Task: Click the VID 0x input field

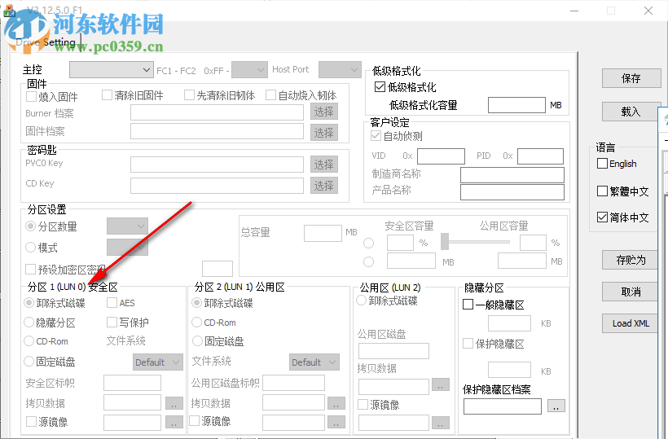Action: coord(441,156)
